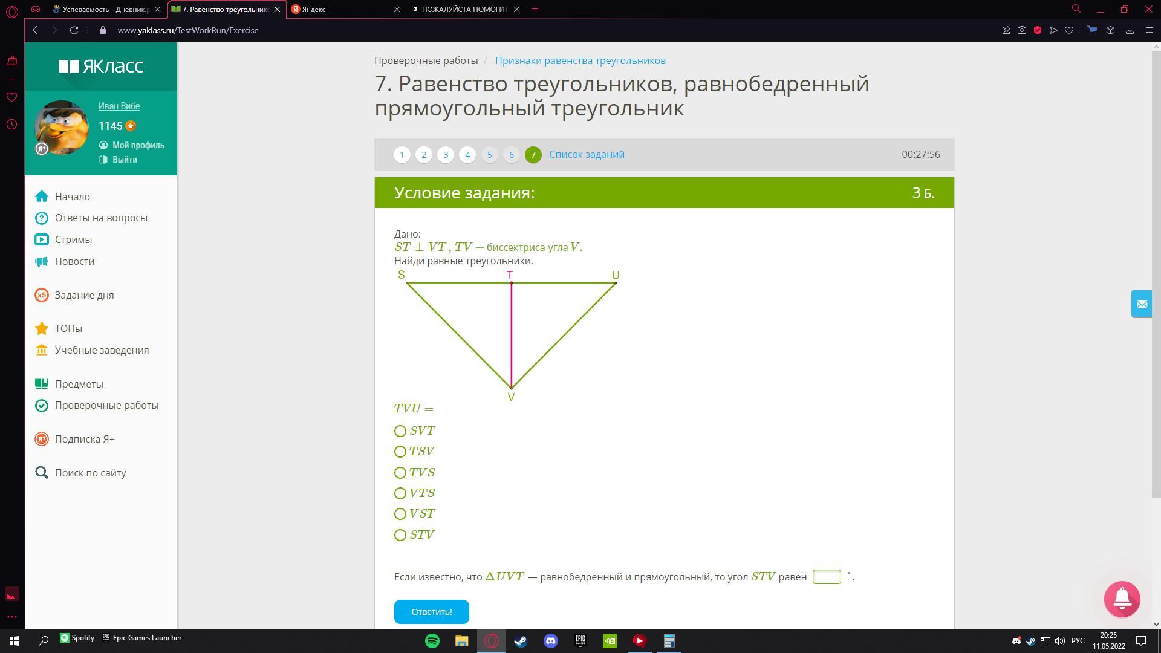Select the TVS answer option
This screenshot has width=1161, height=653.
pyautogui.click(x=400, y=473)
